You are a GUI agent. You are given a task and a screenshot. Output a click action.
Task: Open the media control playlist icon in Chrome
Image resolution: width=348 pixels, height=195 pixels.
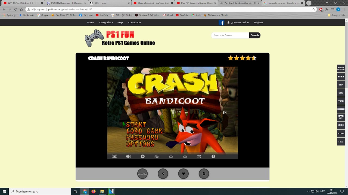click(x=332, y=9)
